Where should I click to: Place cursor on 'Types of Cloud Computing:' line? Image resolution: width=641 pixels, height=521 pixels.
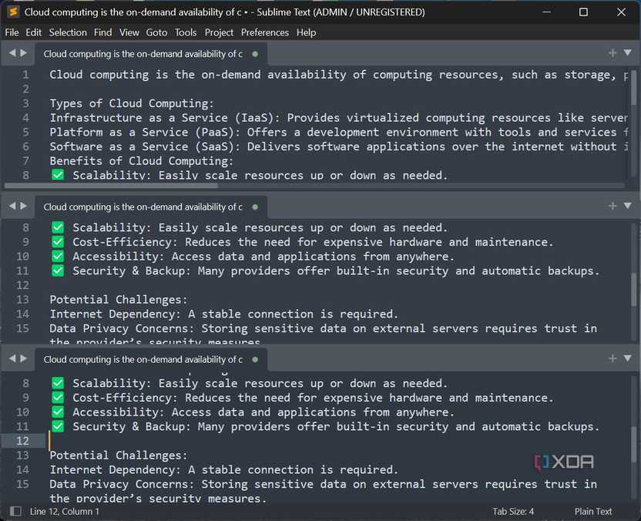132,103
